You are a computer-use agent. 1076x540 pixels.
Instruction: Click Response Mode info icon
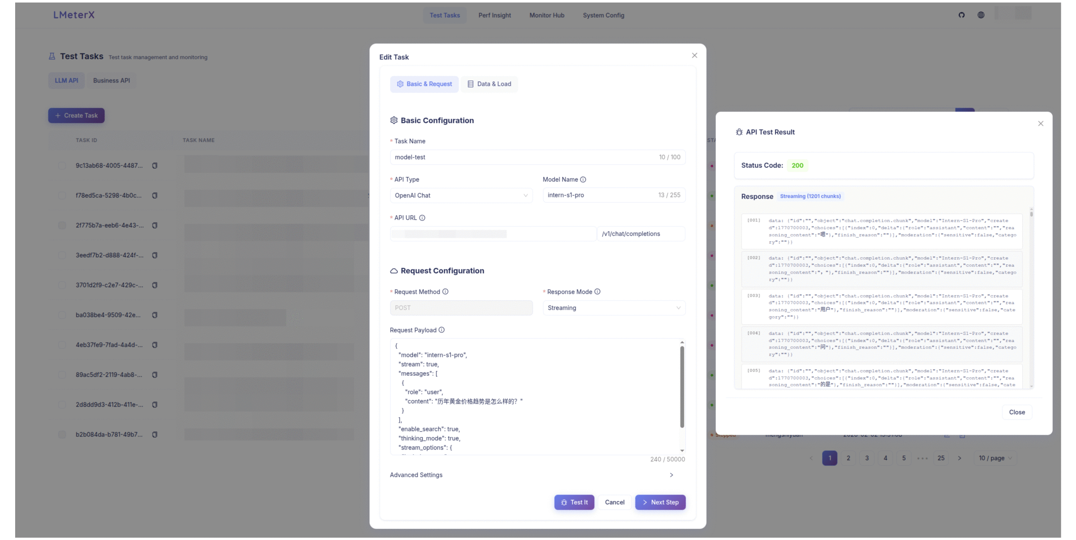[x=597, y=292]
